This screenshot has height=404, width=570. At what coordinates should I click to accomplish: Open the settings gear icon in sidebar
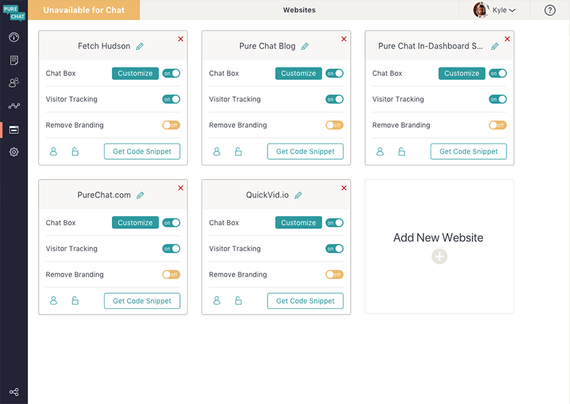(x=14, y=152)
